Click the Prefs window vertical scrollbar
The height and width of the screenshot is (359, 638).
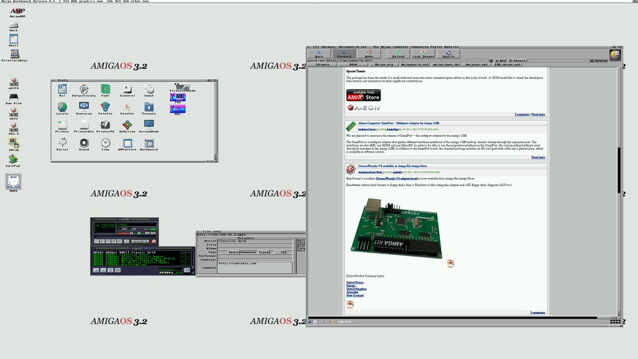pyautogui.click(x=216, y=117)
